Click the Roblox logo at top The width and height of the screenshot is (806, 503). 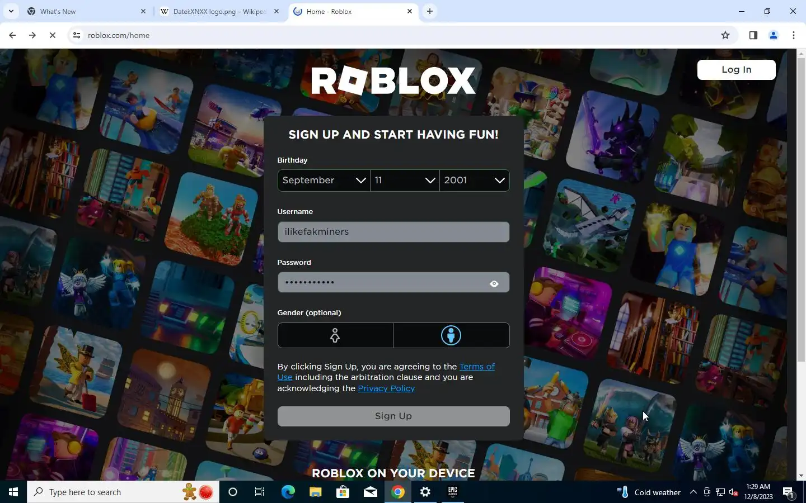[x=393, y=81]
